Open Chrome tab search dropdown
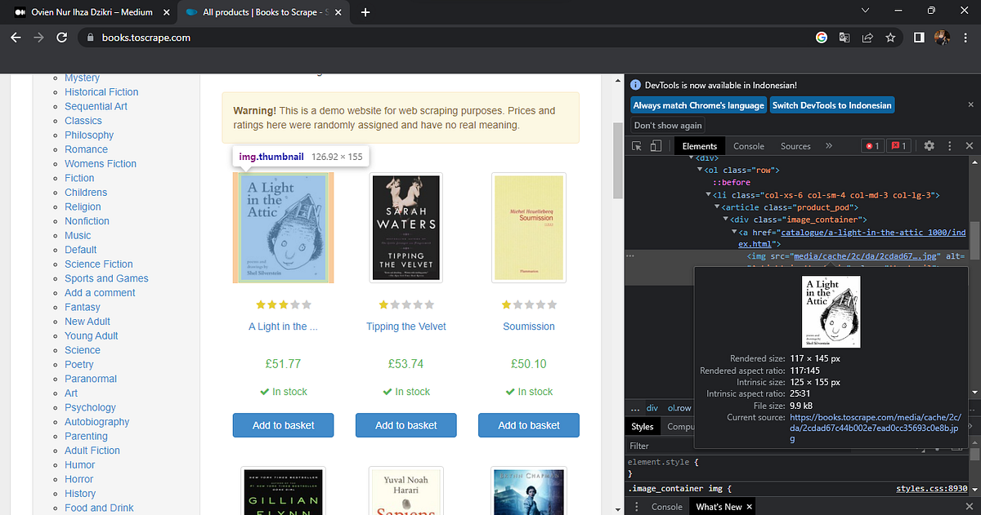The height and width of the screenshot is (515, 981). click(x=864, y=11)
